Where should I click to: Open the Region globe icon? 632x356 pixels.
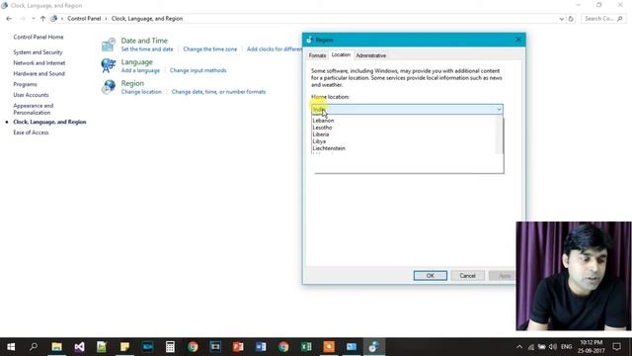pos(108,87)
